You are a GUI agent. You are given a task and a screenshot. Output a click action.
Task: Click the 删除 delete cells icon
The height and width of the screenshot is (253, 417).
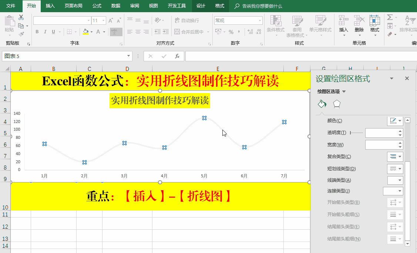click(359, 20)
